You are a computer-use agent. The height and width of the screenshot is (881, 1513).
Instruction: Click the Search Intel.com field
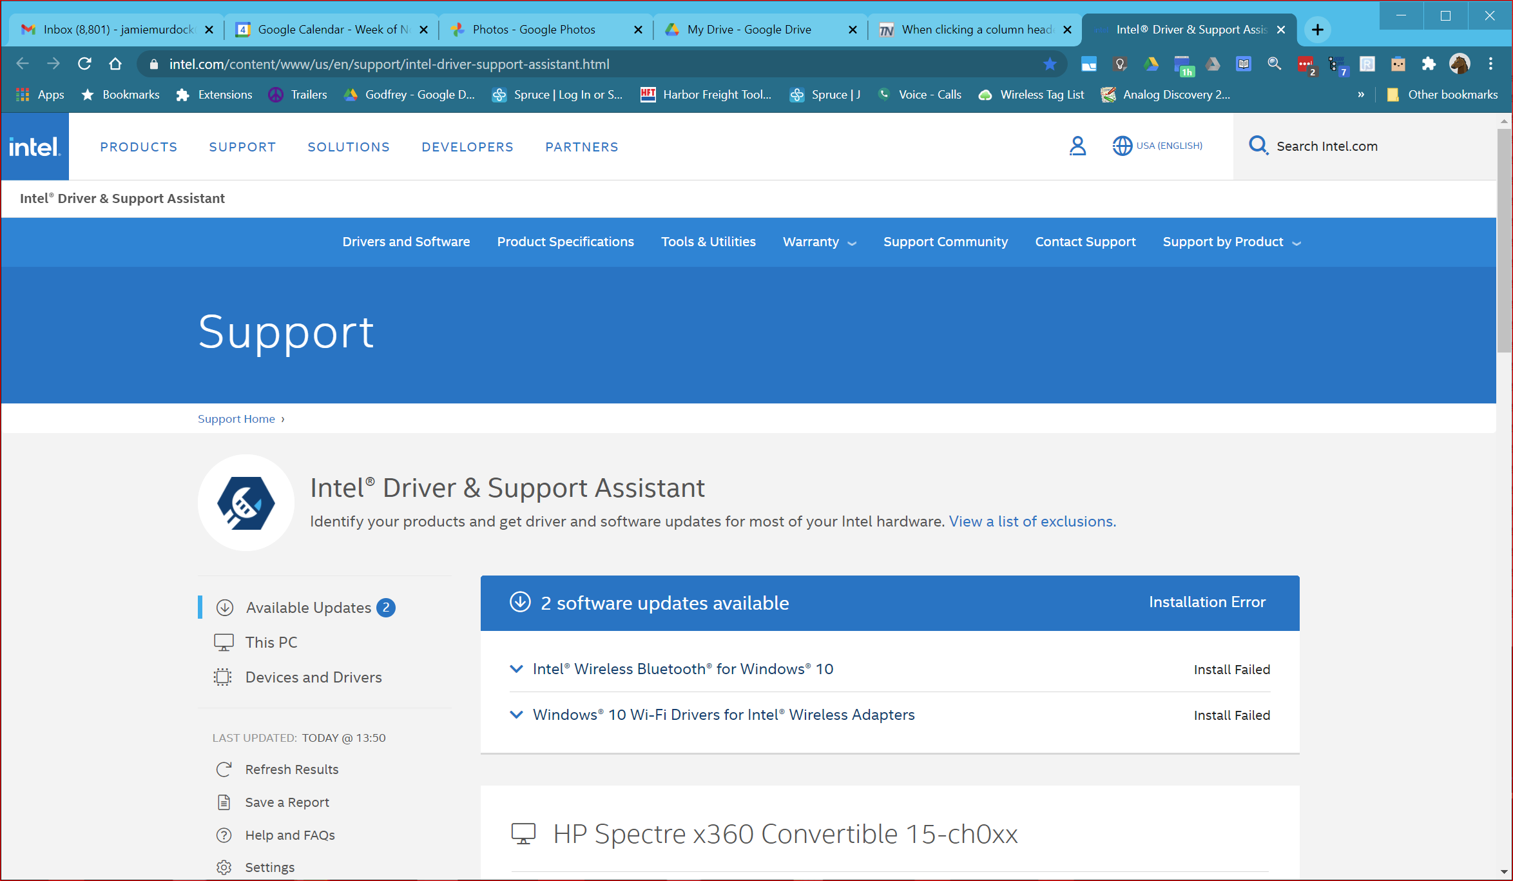click(x=1327, y=146)
